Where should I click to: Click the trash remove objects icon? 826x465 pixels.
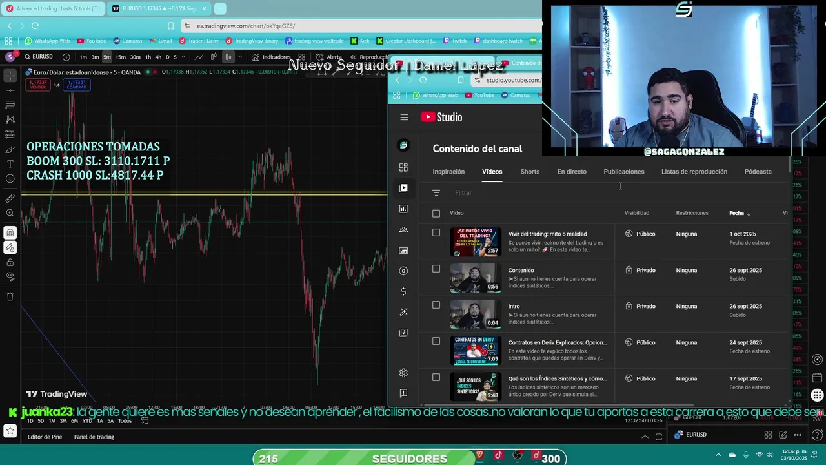(x=10, y=296)
